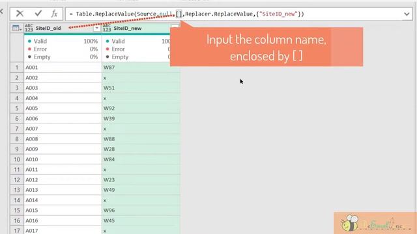Viewport: 417px width, 234px height.
Task: Select cell A016
Action: [63, 221]
